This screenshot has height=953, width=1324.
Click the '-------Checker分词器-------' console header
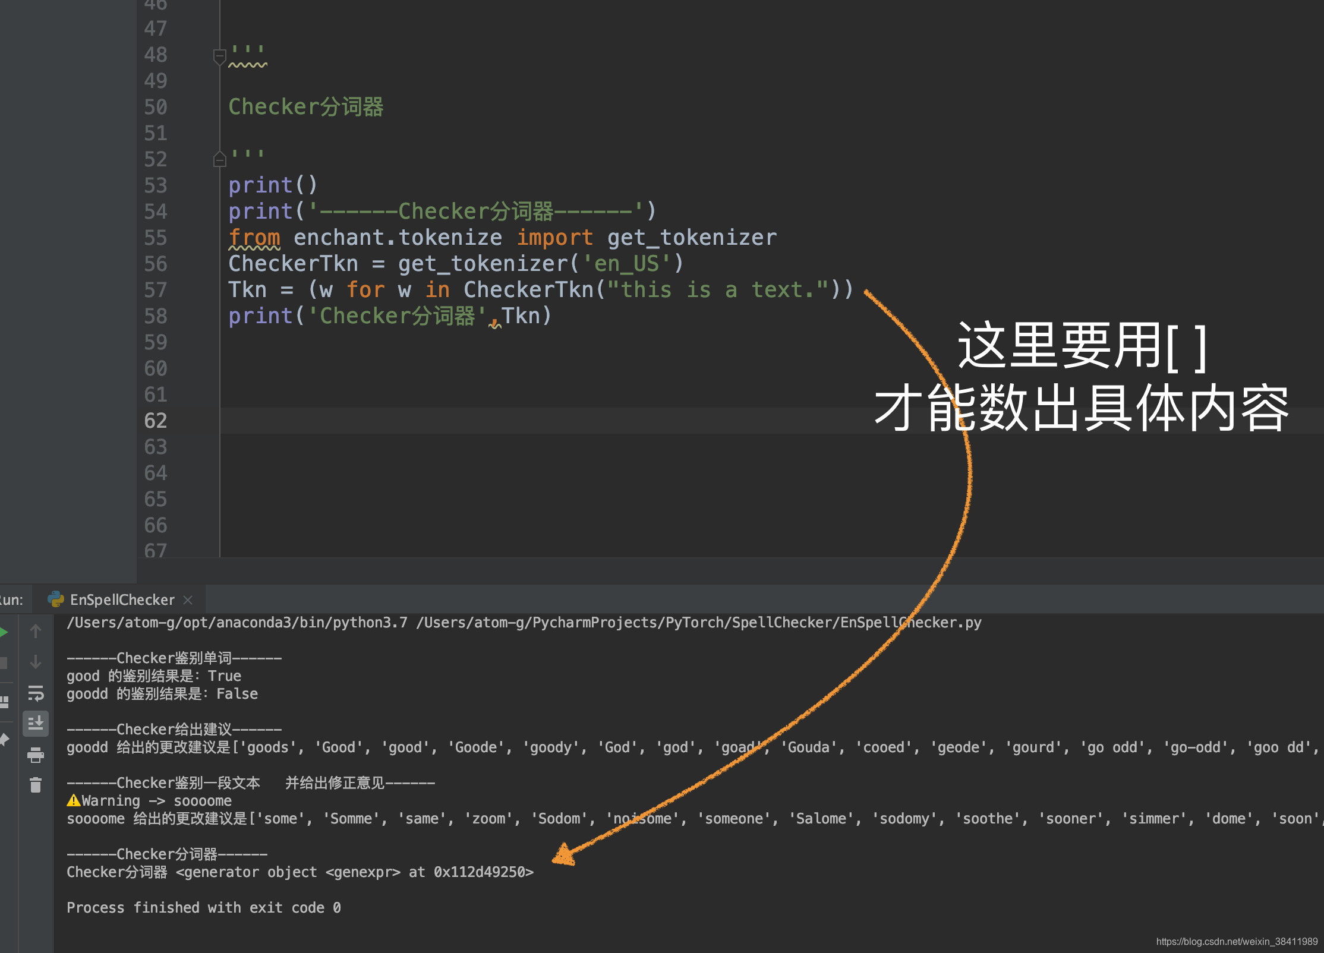[x=167, y=854]
